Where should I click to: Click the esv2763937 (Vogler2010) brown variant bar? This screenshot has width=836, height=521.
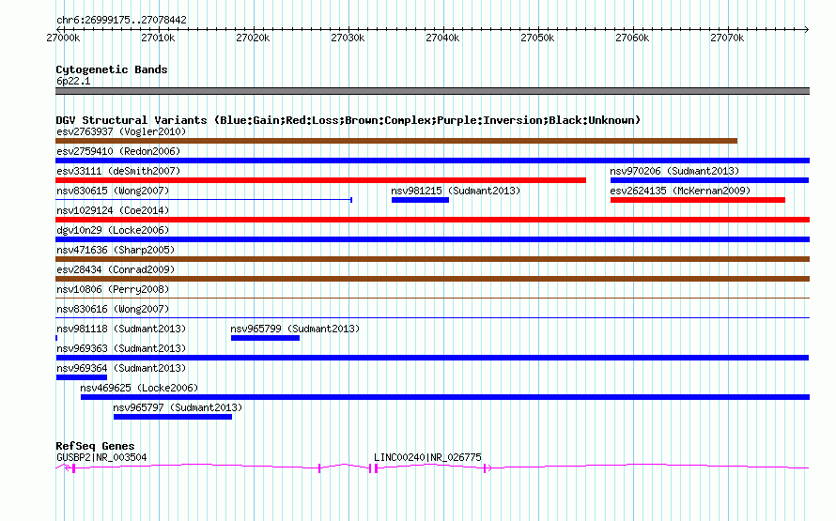coord(396,141)
